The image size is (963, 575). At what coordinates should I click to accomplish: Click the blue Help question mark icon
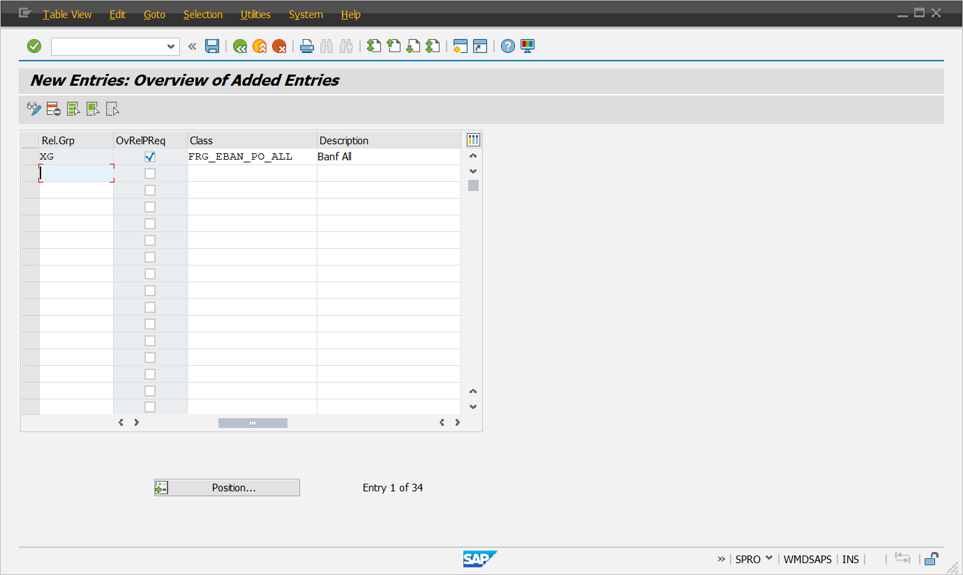508,47
